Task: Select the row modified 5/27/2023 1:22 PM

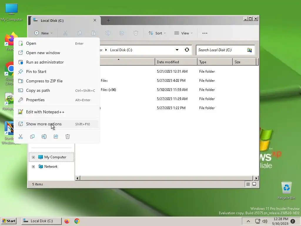Action: [167, 108]
